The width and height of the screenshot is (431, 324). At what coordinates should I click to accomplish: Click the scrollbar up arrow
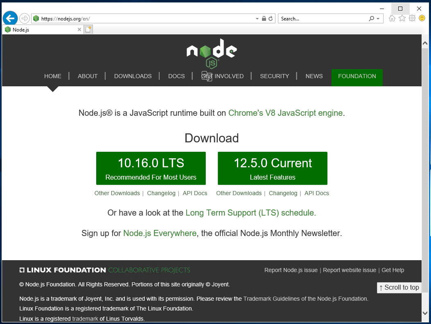coord(425,43)
